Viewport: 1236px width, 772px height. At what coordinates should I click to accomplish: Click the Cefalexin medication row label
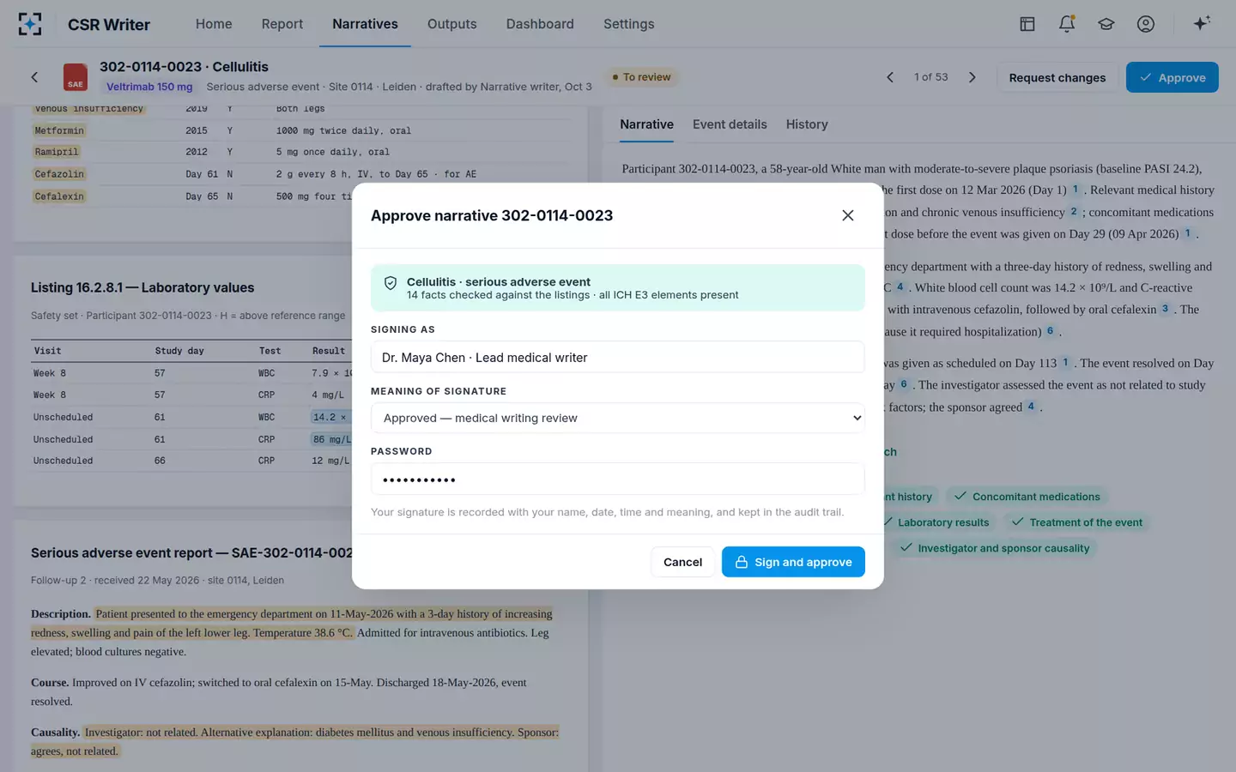(x=59, y=196)
